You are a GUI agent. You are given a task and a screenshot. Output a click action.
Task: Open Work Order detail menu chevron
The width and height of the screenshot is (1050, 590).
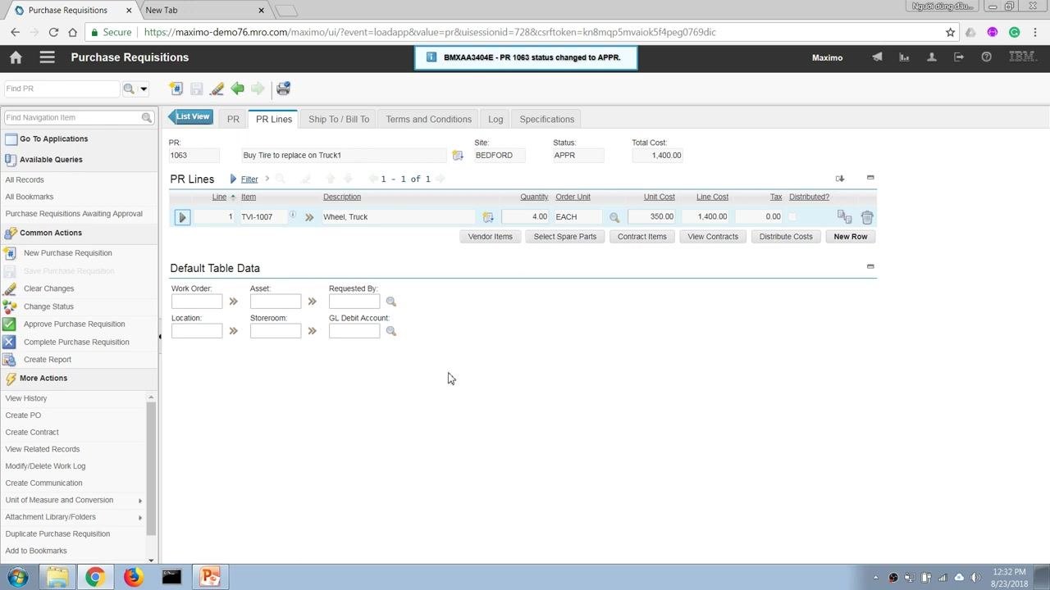coord(233,302)
